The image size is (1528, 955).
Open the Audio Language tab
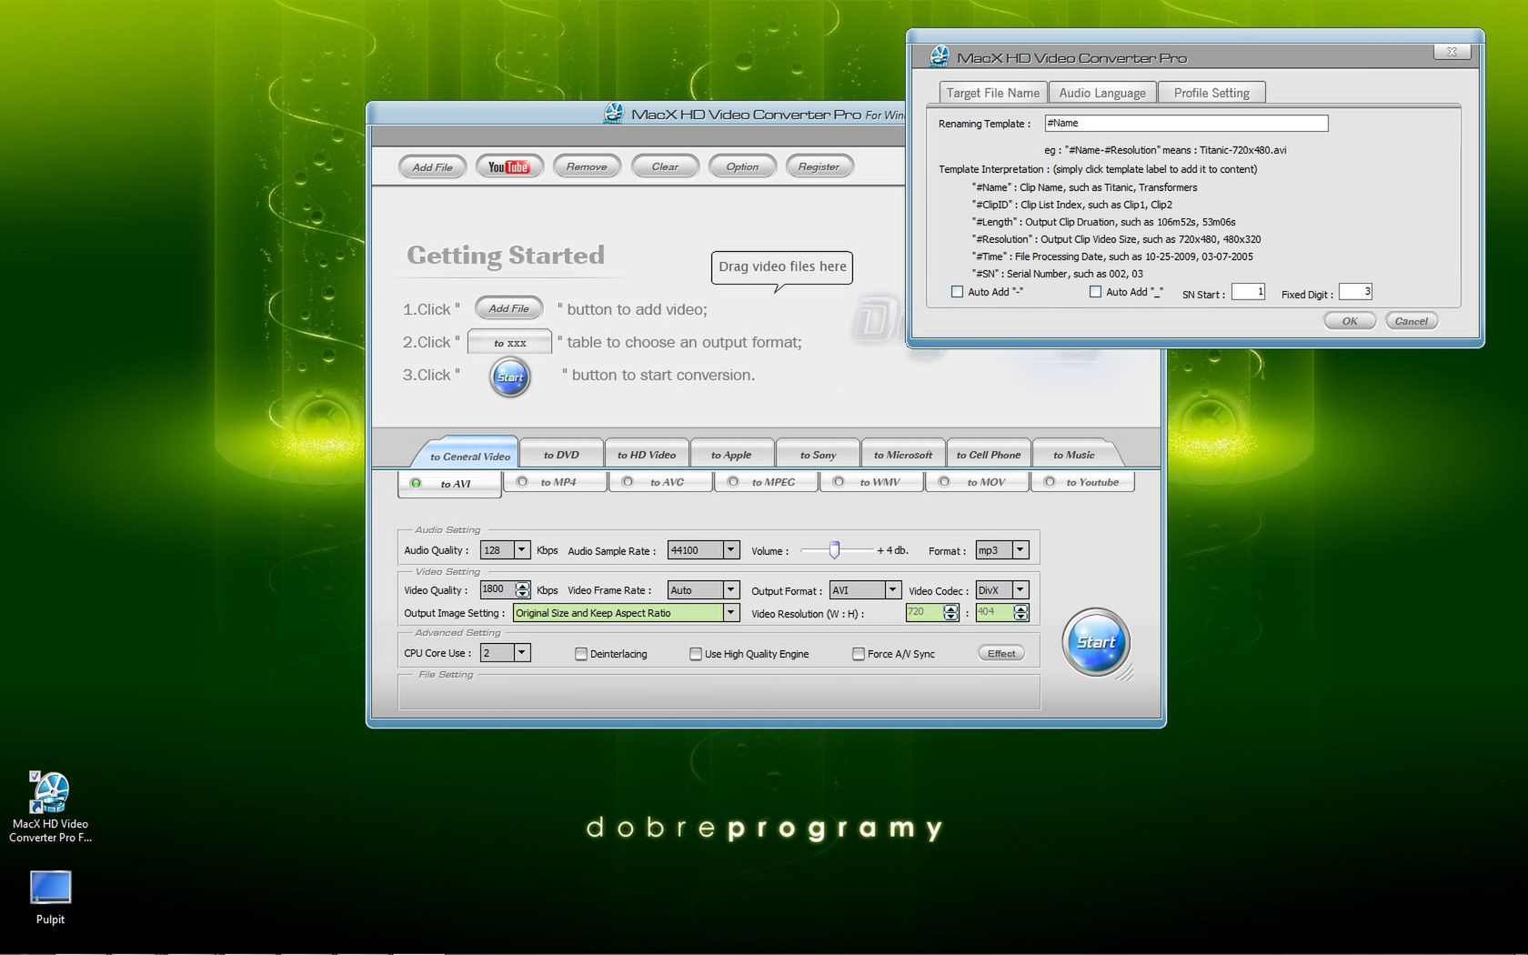1102,93
